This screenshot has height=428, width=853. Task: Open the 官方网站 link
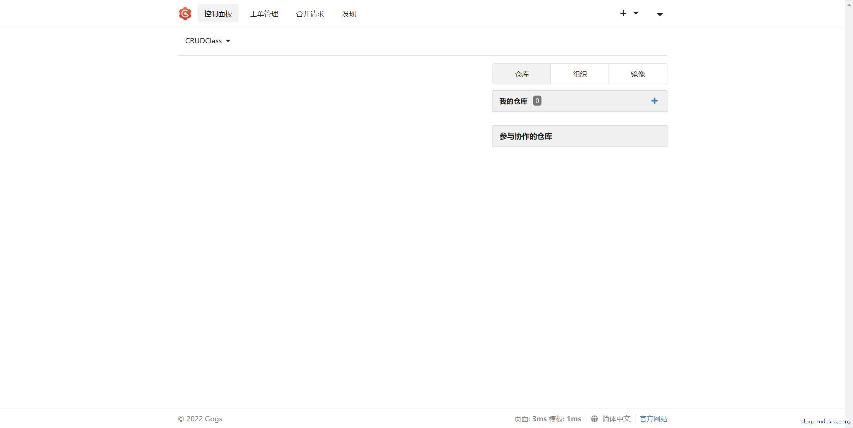click(x=653, y=419)
